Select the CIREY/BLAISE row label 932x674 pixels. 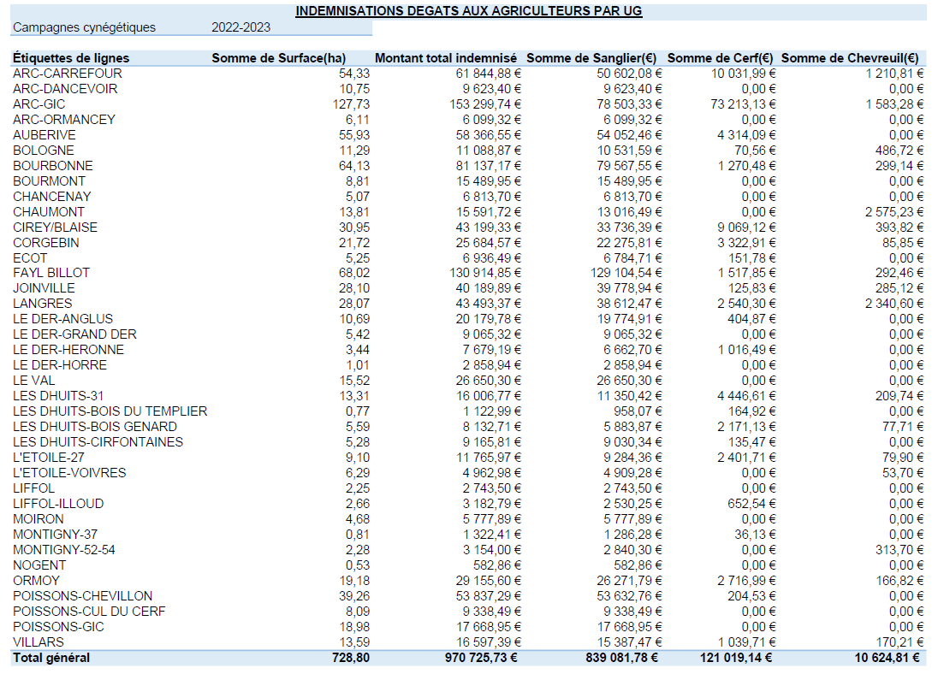[56, 228]
